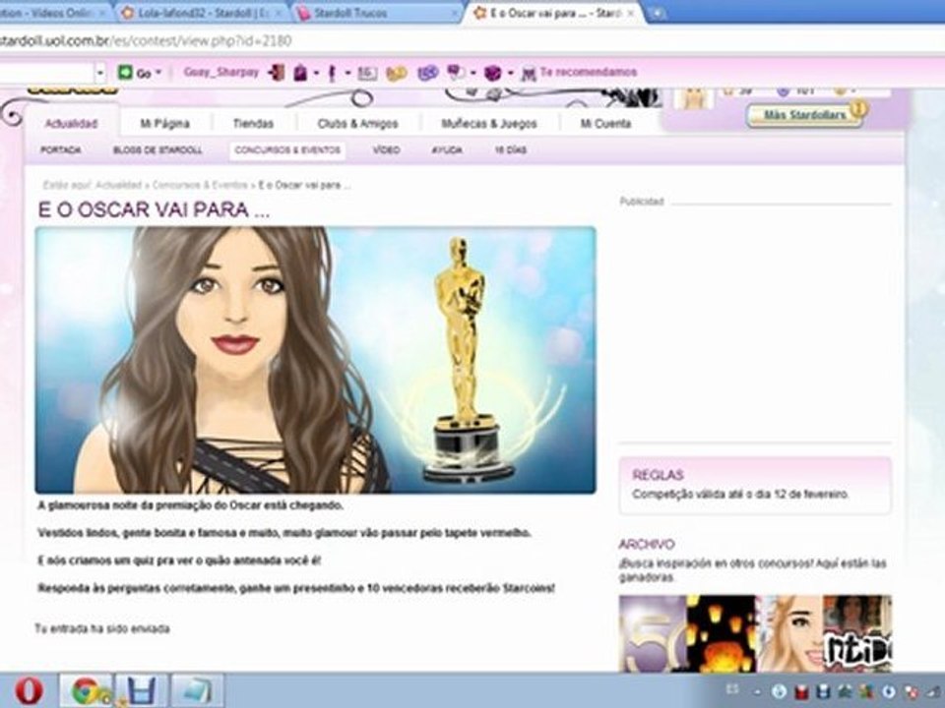Go to PORTADA submenu
Viewport: 945px width, 708px height.
point(60,149)
